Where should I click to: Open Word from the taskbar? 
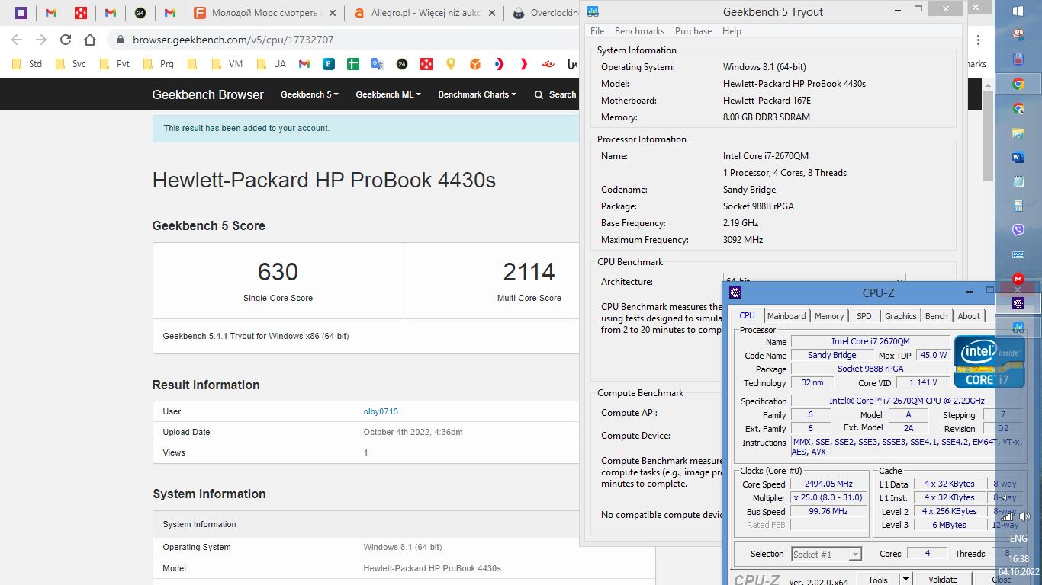pos(1018,158)
